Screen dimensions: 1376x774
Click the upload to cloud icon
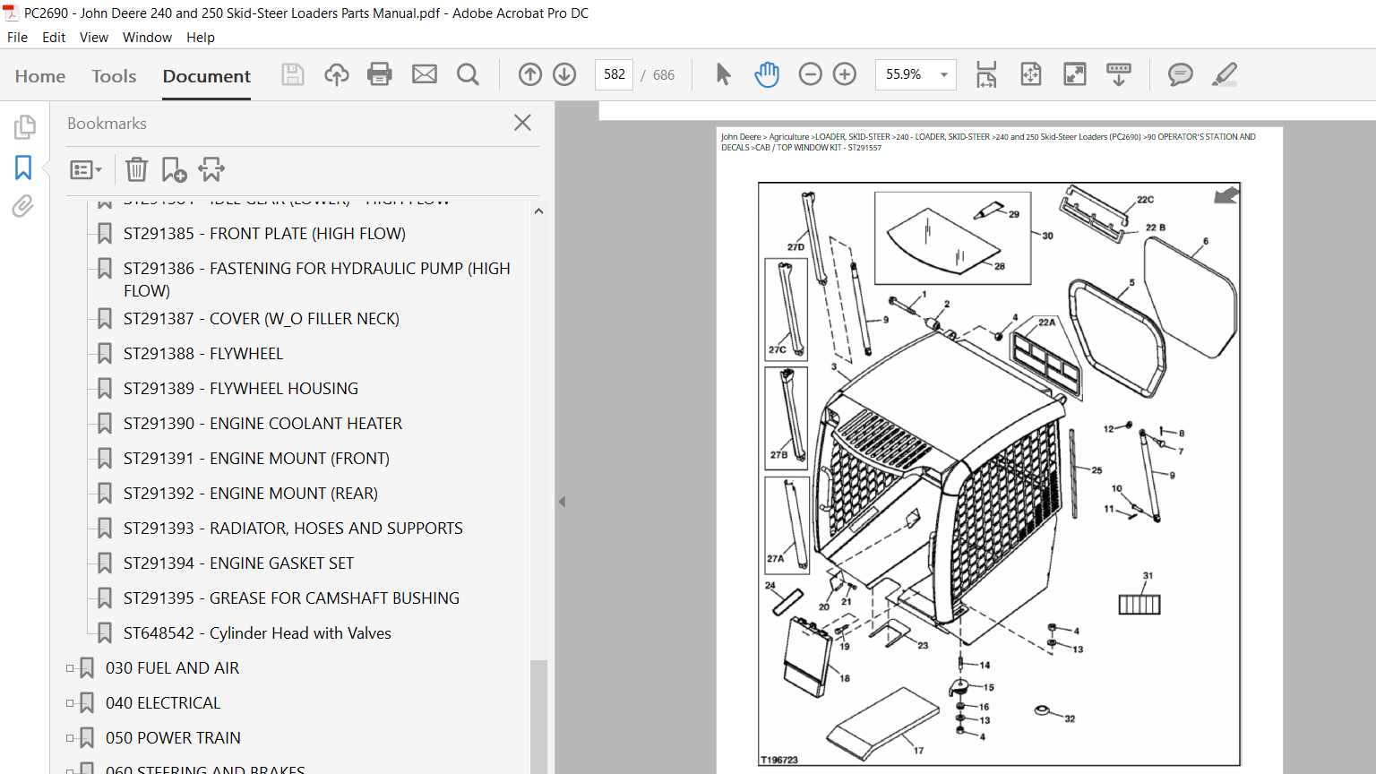coord(337,74)
